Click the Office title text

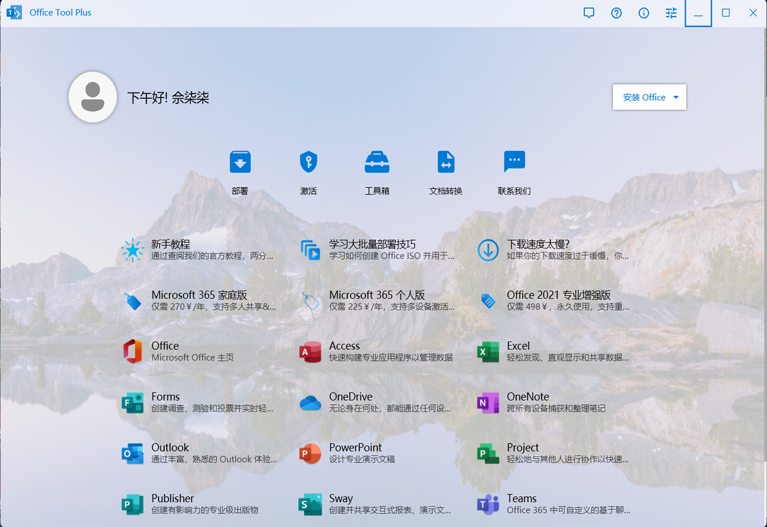[x=165, y=346]
